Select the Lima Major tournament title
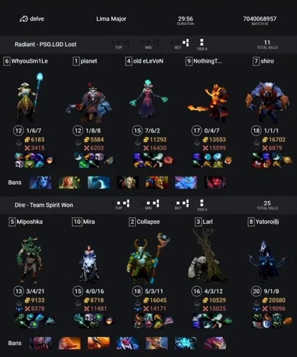This screenshot has height=357, width=297. (x=111, y=19)
